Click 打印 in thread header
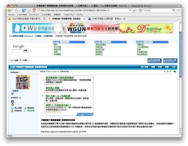 [x=174, y=67]
